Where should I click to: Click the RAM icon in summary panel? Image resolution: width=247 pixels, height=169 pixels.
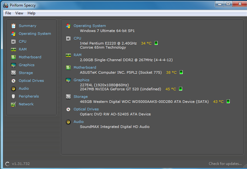(x=68, y=55)
